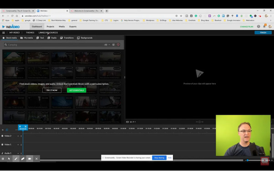Open the Backgrounds tab

85,38
